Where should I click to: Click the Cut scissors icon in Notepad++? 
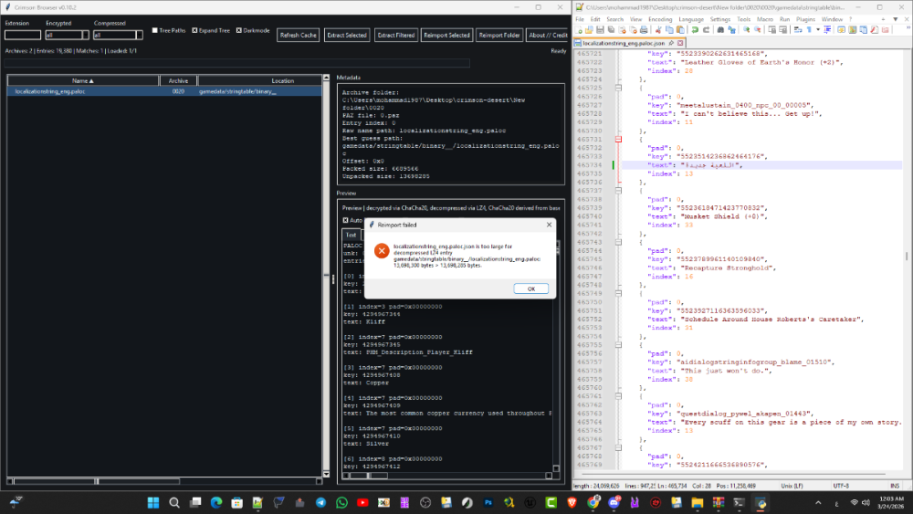coord(658,30)
